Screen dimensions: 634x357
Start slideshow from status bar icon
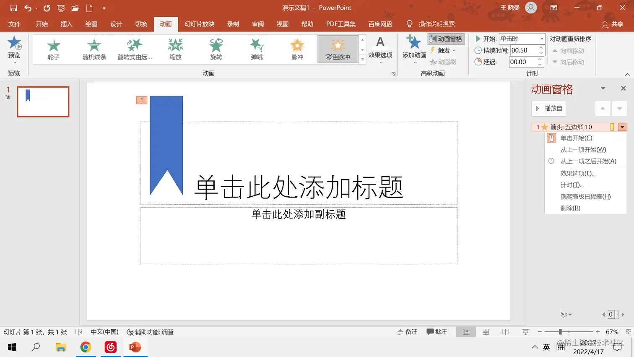click(525, 332)
